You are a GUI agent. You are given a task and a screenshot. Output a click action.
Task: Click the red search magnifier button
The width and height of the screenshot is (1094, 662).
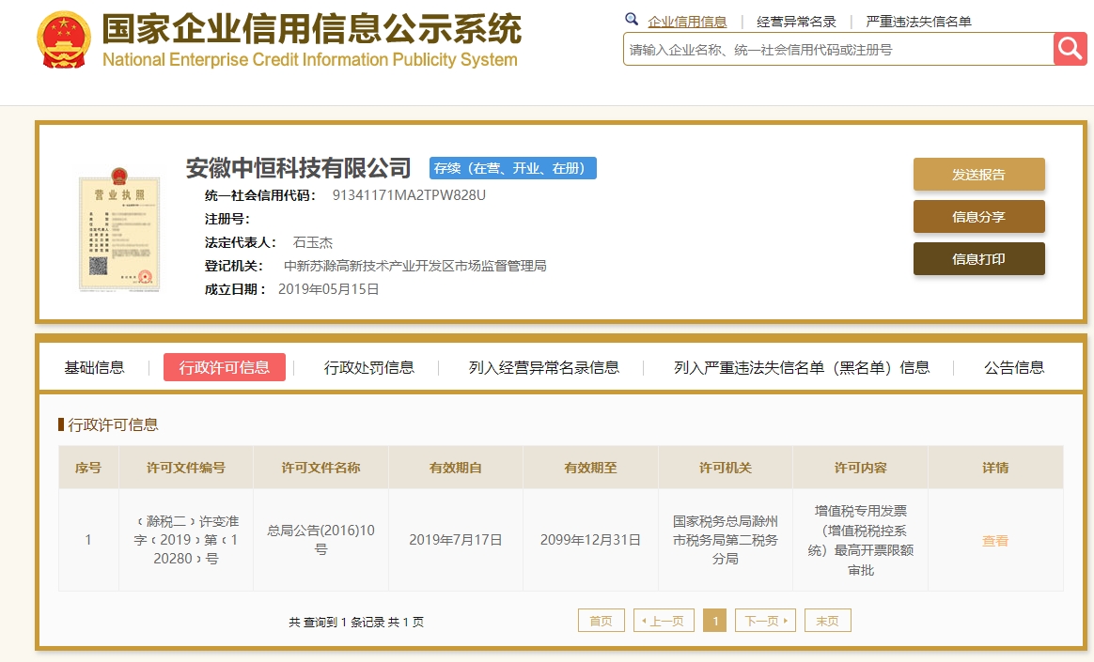click(1070, 49)
